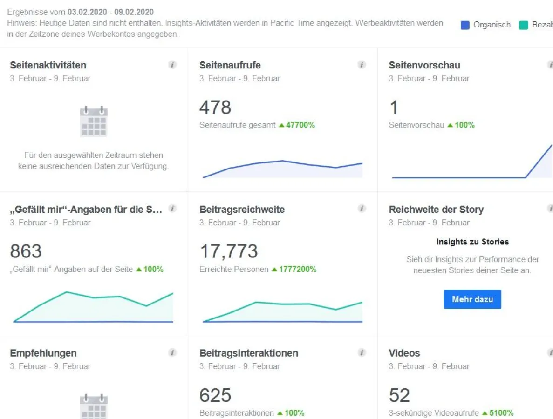Click the Mehr dazu button
This screenshot has width=553, height=419.
[472, 299]
